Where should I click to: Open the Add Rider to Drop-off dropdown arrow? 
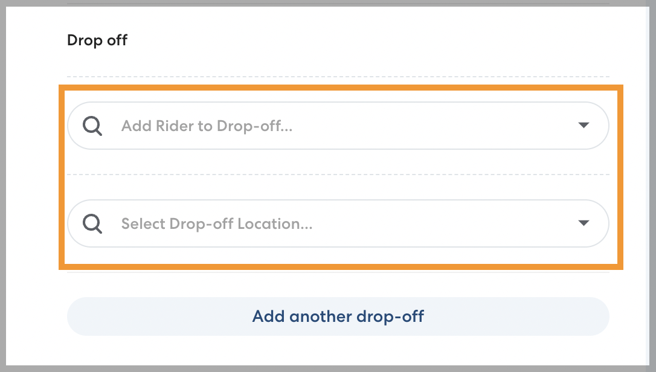583,126
